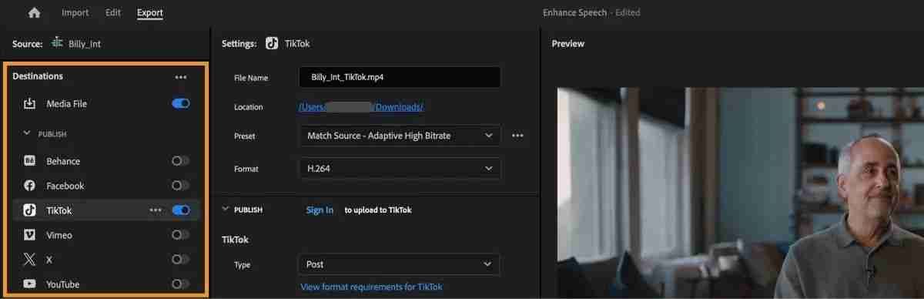Viewport: 924px width, 299px height.
Task: View format requirements for TikTok link
Action: pyautogui.click(x=371, y=287)
